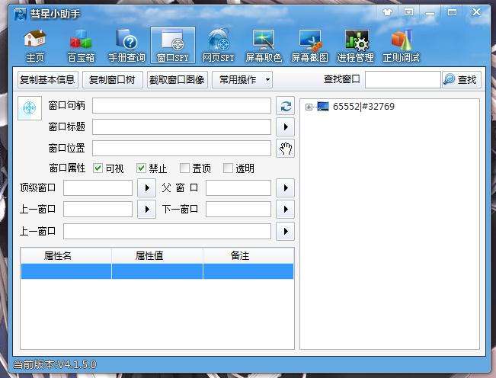Click the arrow button next to 父窗口 field
Viewport: 496px width, 378px height.
click(x=285, y=188)
